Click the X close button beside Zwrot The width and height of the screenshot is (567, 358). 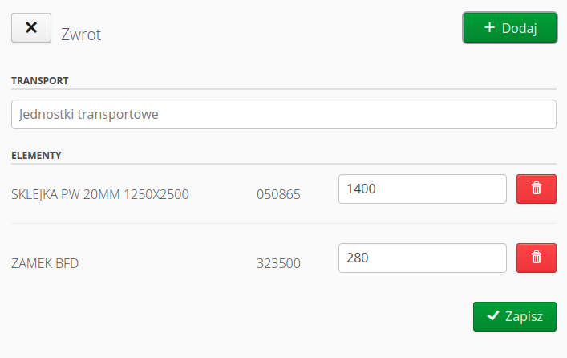(x=31, y=27)
